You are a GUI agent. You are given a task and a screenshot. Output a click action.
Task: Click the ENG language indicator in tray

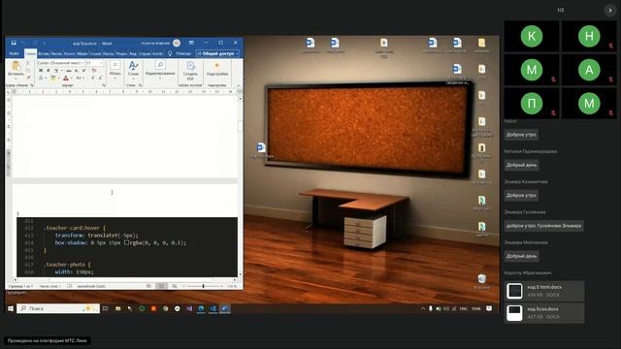[463, 308]
